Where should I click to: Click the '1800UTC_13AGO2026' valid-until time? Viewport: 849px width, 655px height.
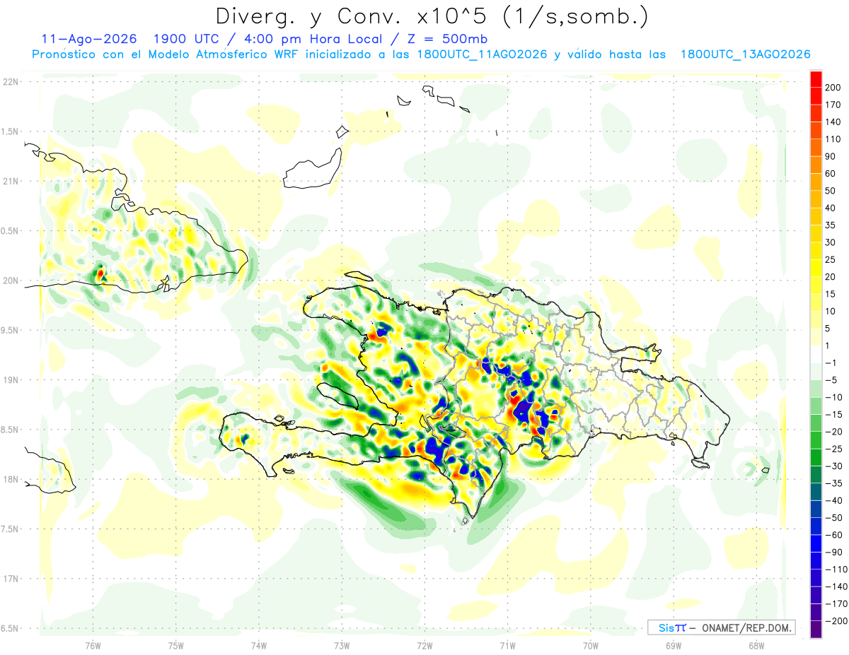point(745,54)
